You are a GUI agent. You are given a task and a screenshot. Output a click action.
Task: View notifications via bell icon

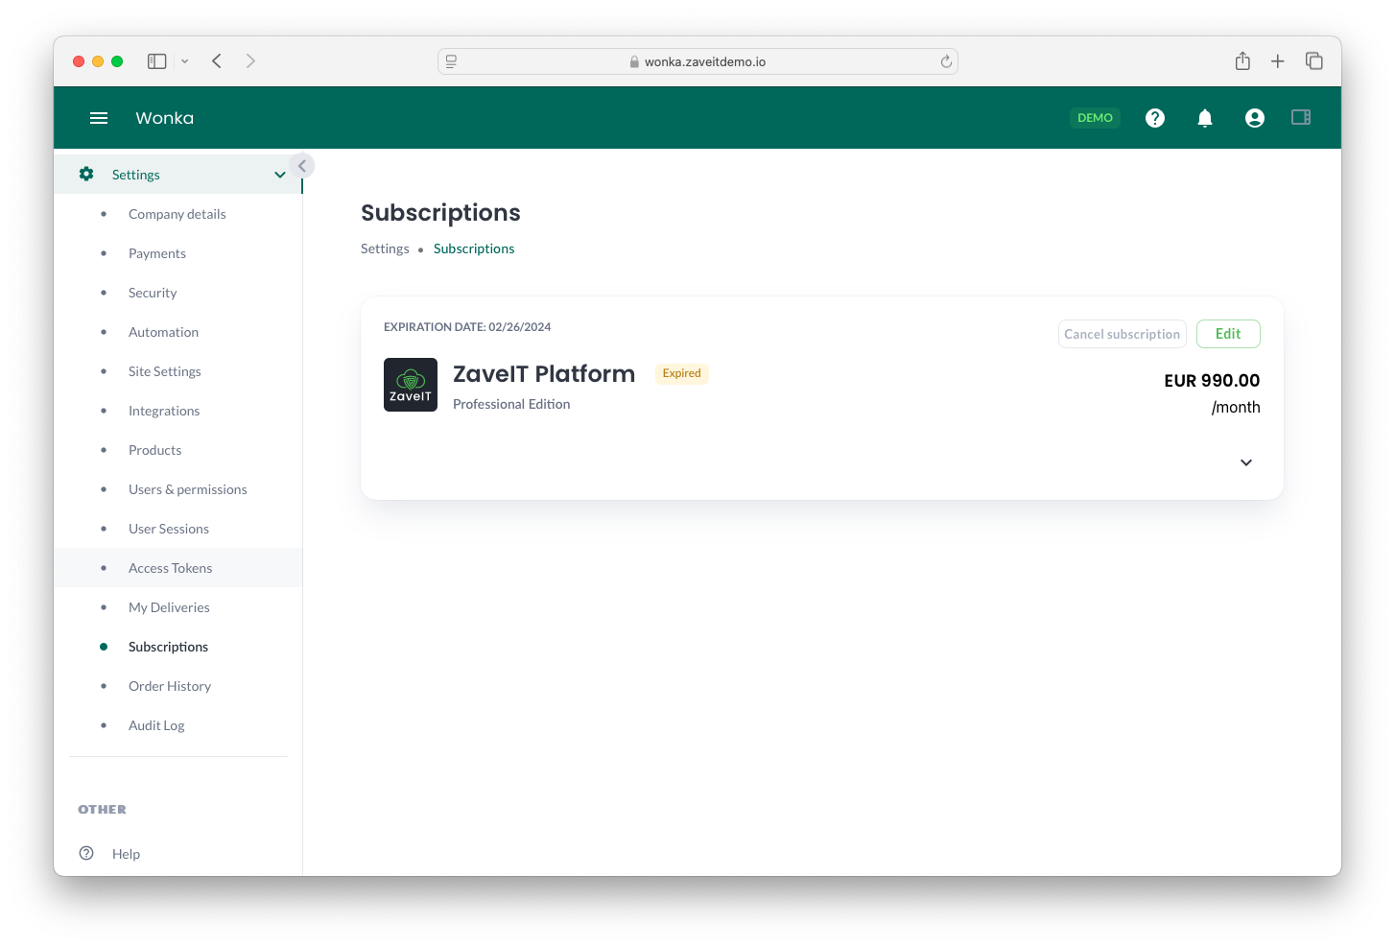pyautogui.click(x=1205, y=118)
